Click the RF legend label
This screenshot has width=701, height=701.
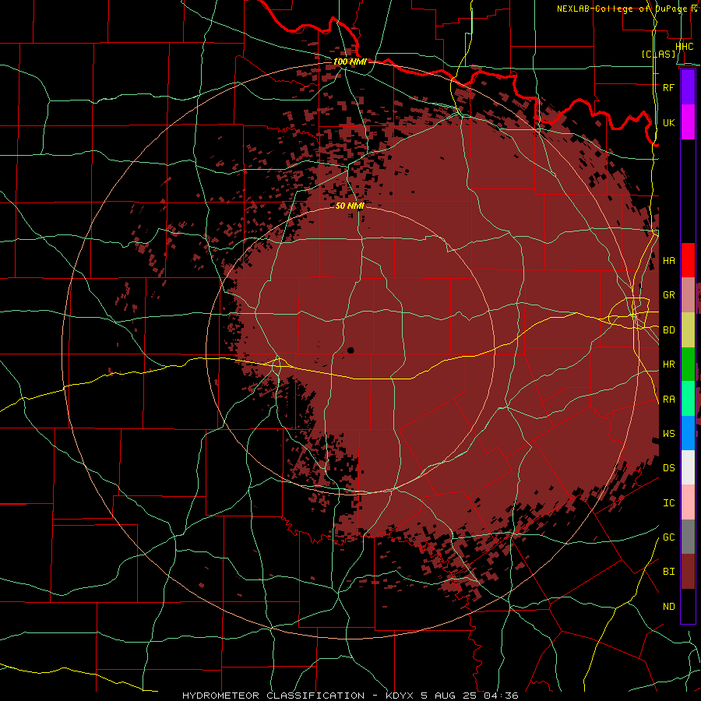point(668,87)
